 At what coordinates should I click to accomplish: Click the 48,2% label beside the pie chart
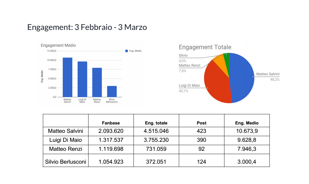pyautogui.click(x=274, y=80)
